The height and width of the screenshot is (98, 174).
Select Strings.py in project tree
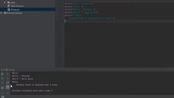[x=15, y=10]
